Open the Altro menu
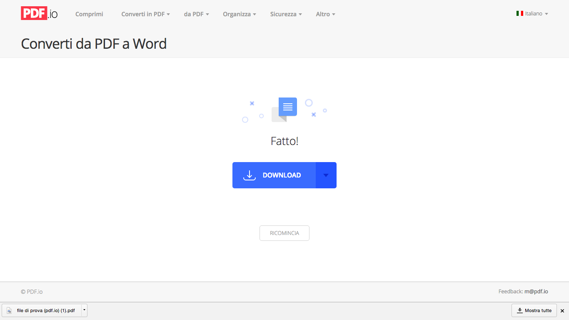 point(325,14)
